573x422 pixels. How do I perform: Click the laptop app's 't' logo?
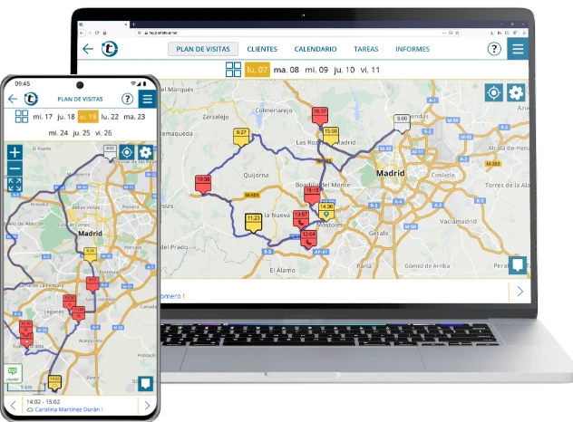(x=110, y=49)
